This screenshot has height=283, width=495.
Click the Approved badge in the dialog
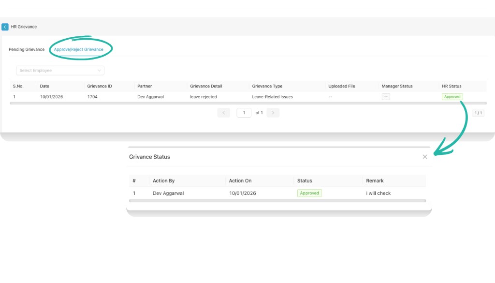pos(309,193)
